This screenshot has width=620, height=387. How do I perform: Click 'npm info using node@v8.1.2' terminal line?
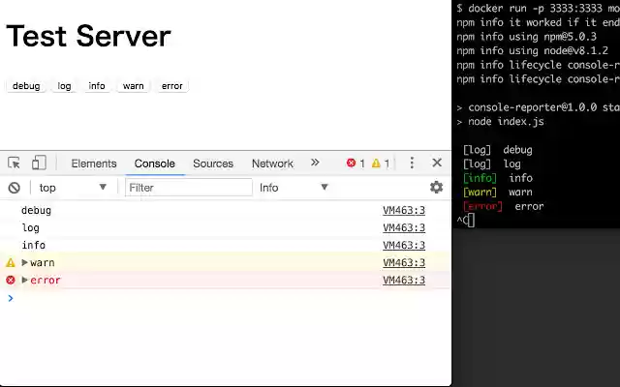532,51
